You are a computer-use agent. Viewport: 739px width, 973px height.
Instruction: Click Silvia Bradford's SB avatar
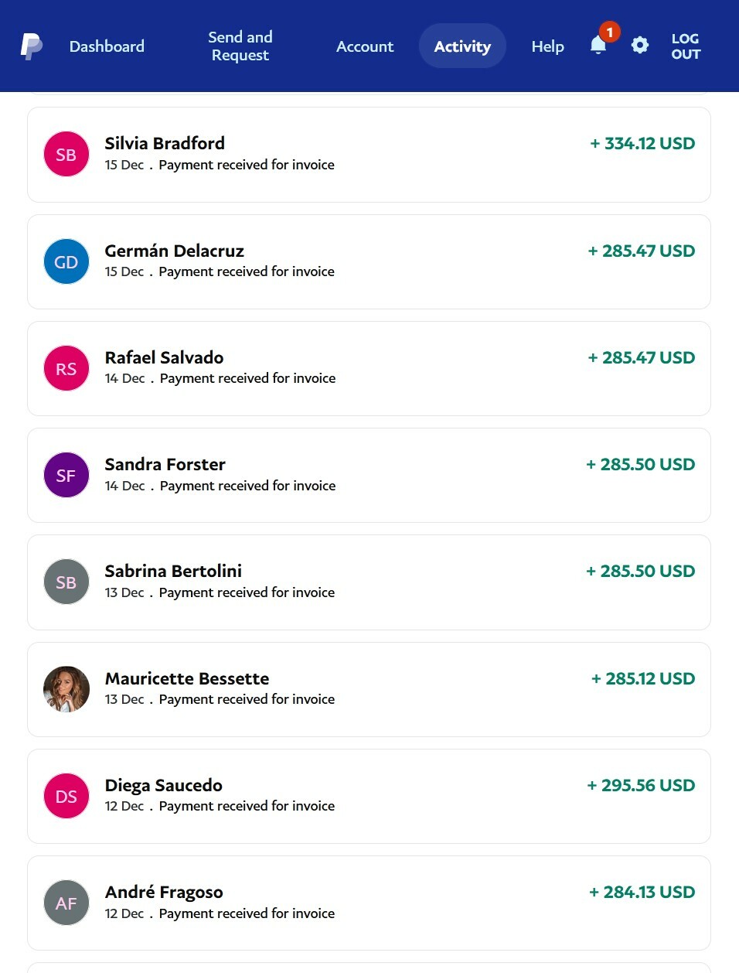click(x=66, y=154)
